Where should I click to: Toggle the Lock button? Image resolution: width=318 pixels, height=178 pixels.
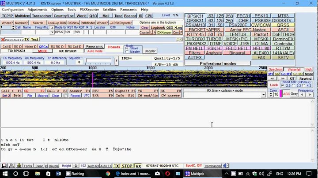pos(273,85)
